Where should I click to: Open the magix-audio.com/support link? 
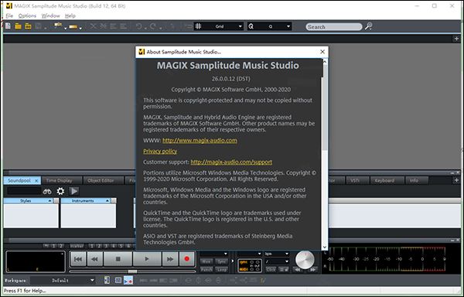(x=231, y=162)
